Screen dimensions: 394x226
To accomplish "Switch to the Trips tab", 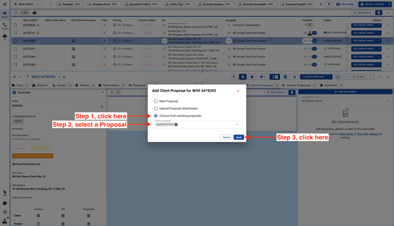I will pos(20,85).
